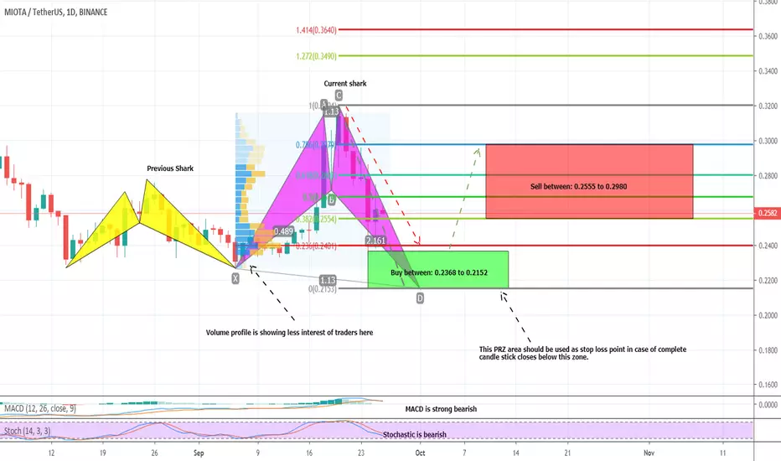Click the 2.161 ratio label
The image size is (781, 461).
coord(375,241)
